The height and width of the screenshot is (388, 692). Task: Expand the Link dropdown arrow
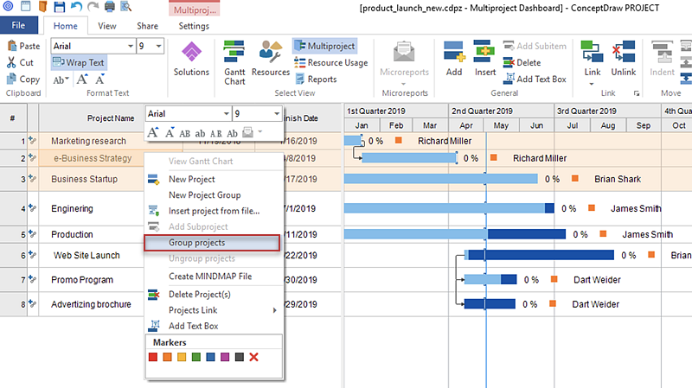pos(592,85)
